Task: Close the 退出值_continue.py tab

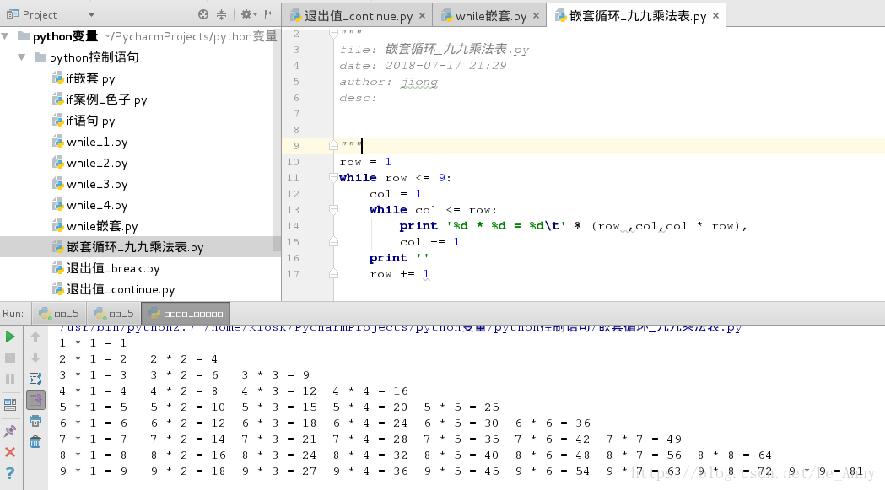Action: pyautogui.click(x=422, y=16)
